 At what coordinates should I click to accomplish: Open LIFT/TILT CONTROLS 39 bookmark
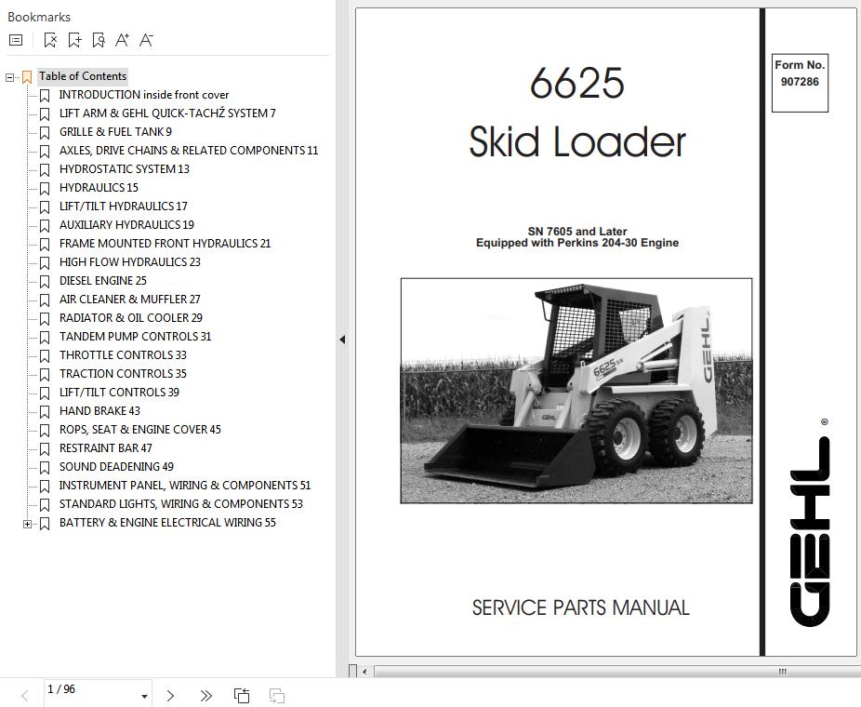click(119, 393)
